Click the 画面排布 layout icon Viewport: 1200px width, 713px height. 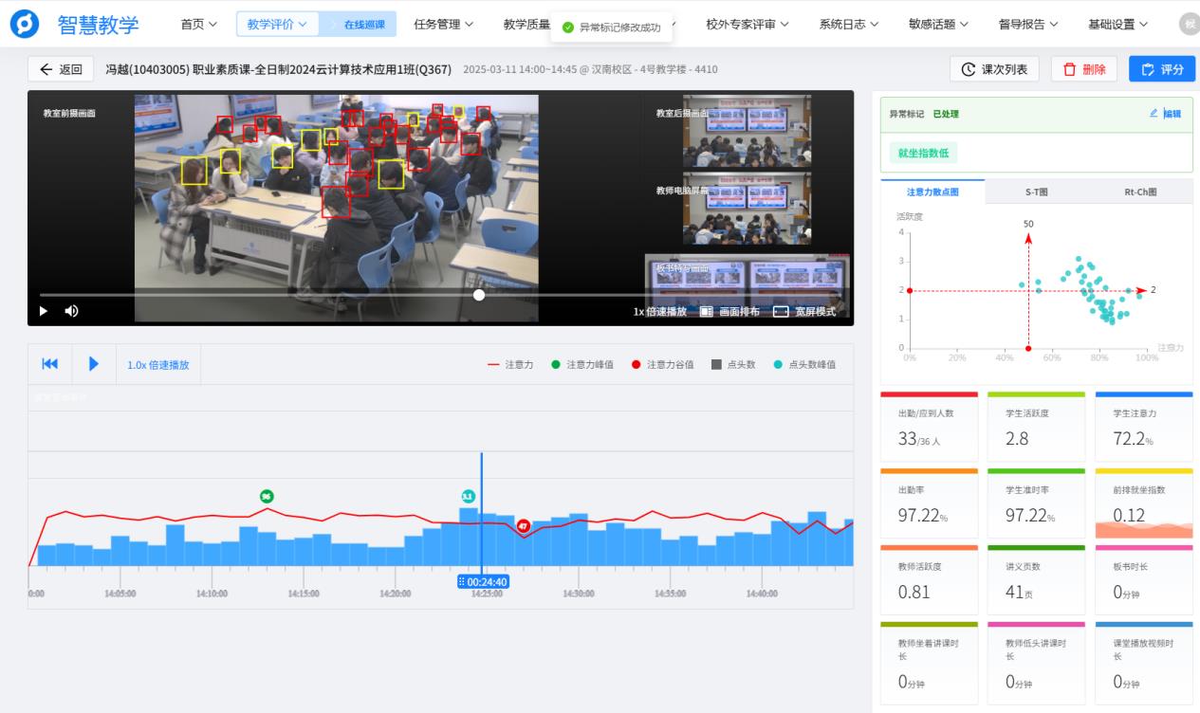707,312
